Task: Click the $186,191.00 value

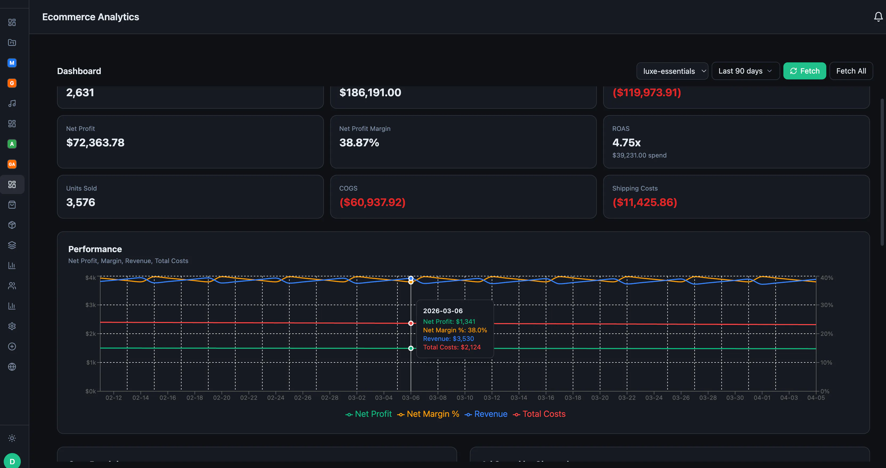Action: tap(370, 92)
